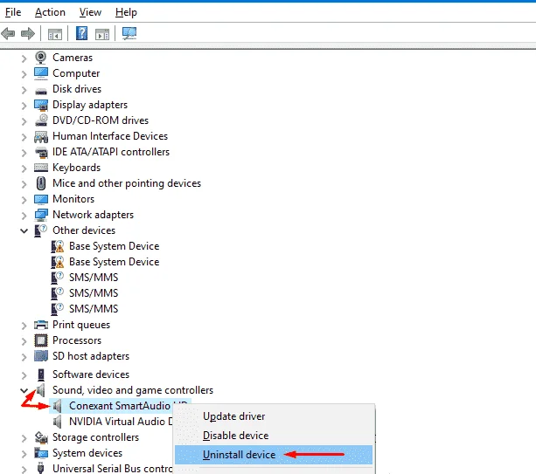Click the Print queues printer icon
The image size is (536, 474).
pos(41,325)
